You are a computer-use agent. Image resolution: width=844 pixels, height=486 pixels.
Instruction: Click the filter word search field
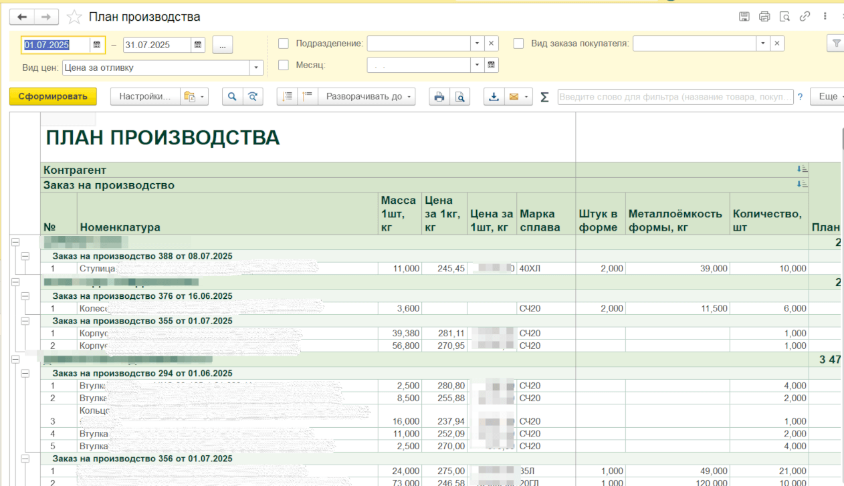675,97
